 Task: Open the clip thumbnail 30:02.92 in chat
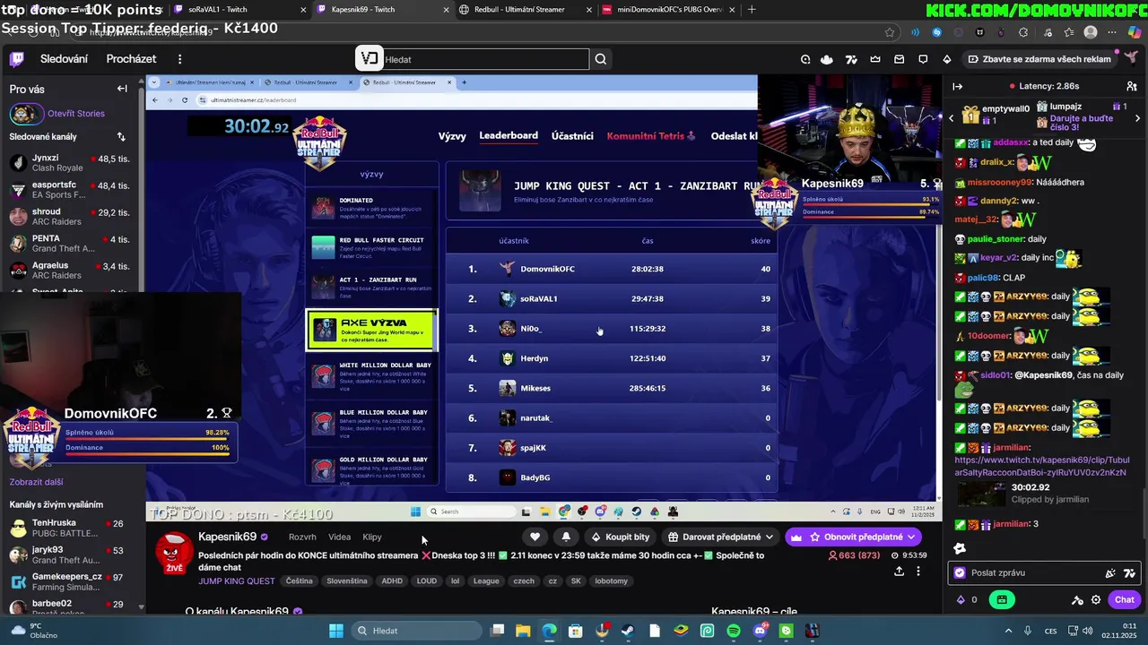[x=981, y=494]
